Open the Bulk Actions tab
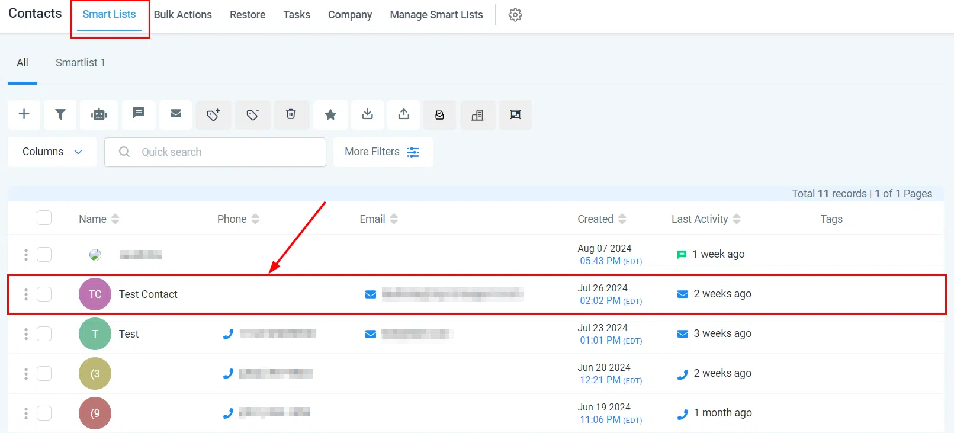This screenshot has width=954, height=433. 183,15
